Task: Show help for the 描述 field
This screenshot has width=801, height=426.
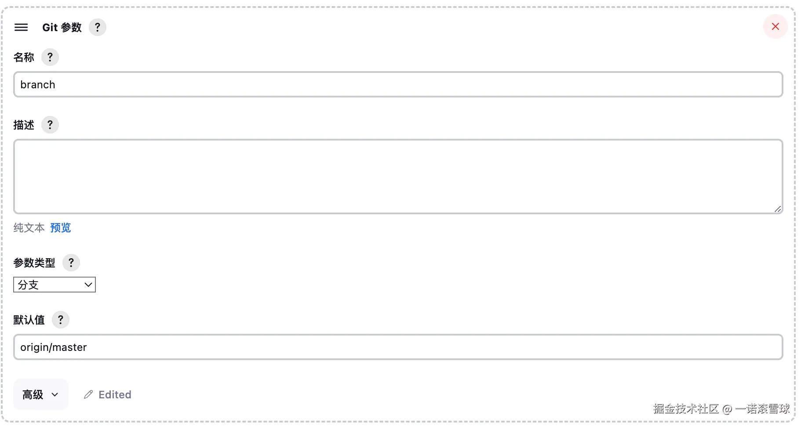Action: pos(50,125)
